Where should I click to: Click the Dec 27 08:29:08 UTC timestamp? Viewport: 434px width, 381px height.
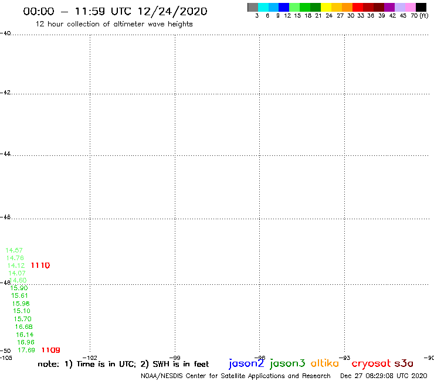tap(384, 376)
